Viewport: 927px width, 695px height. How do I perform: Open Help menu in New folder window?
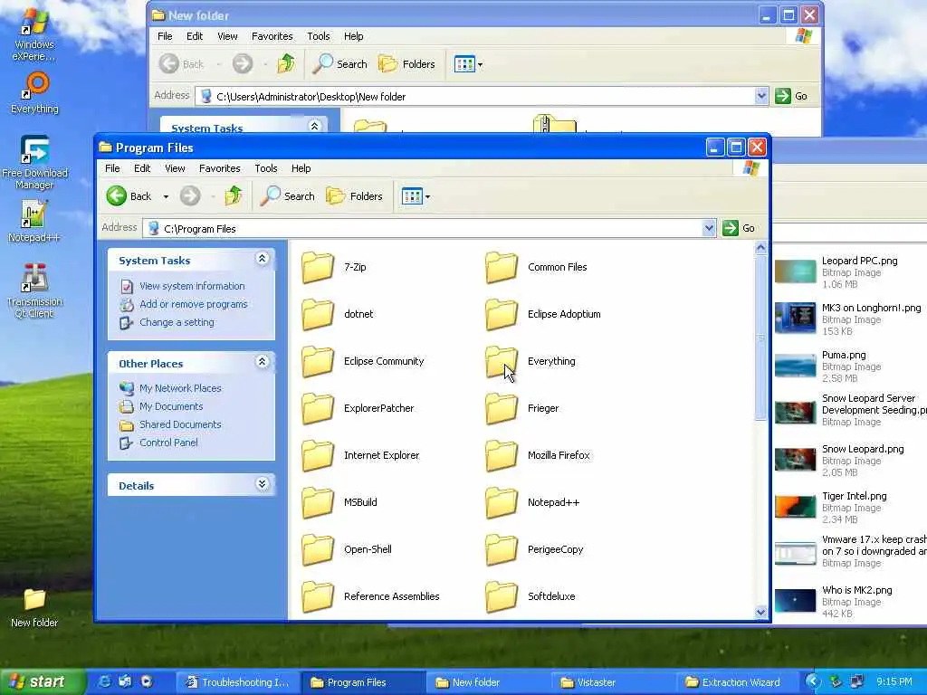354,36
